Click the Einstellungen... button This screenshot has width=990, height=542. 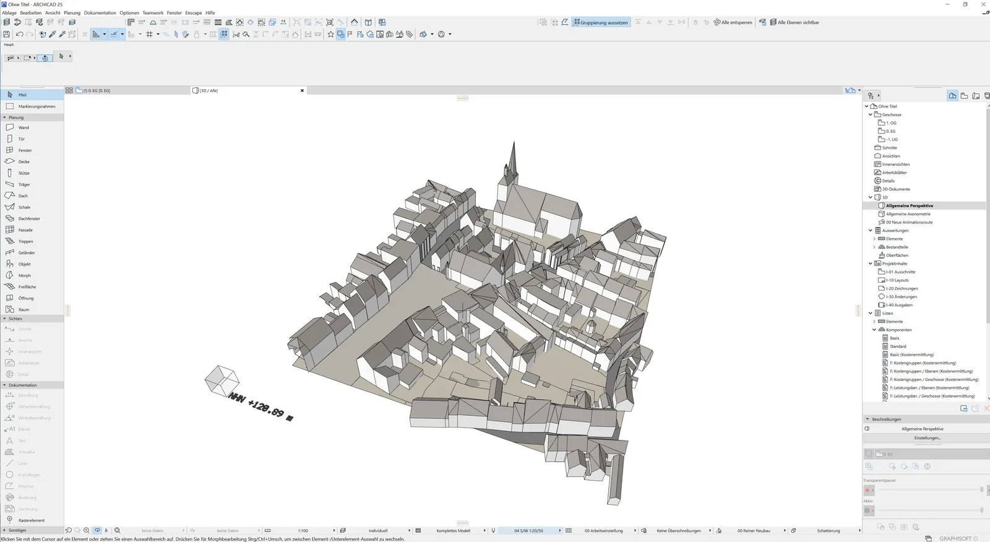point(927,438)
